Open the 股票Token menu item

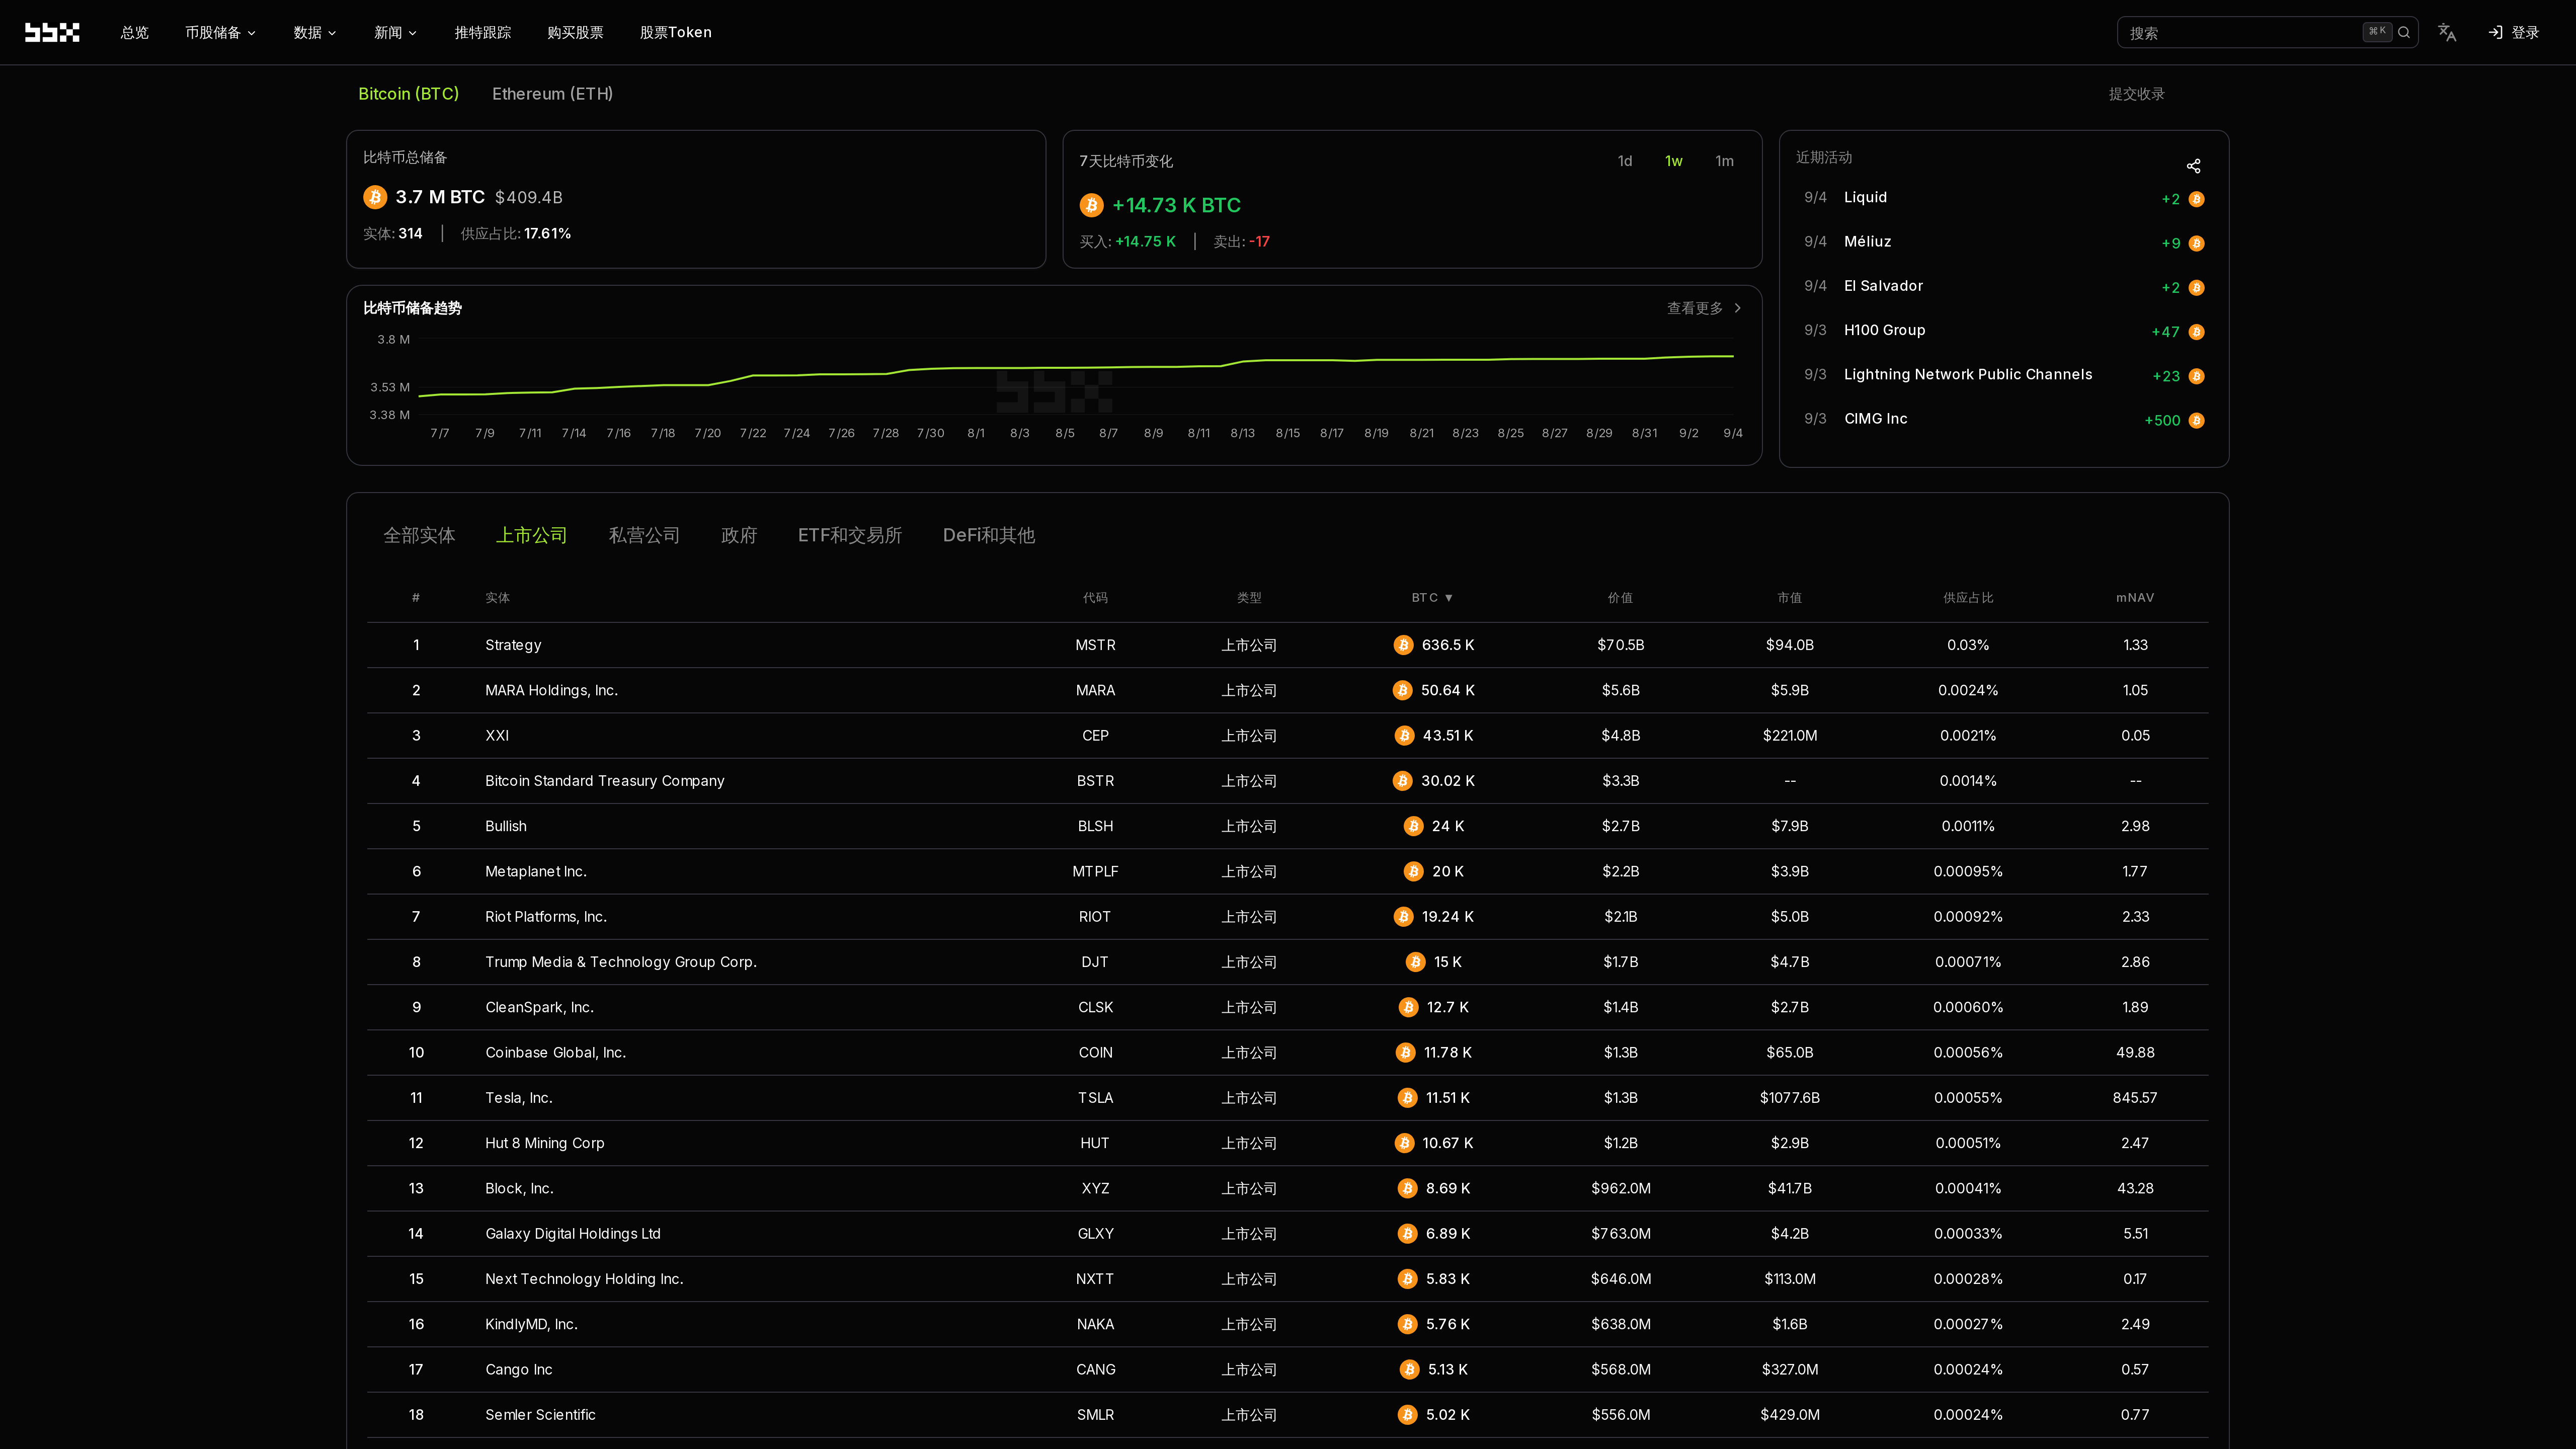tap(676, 32)
